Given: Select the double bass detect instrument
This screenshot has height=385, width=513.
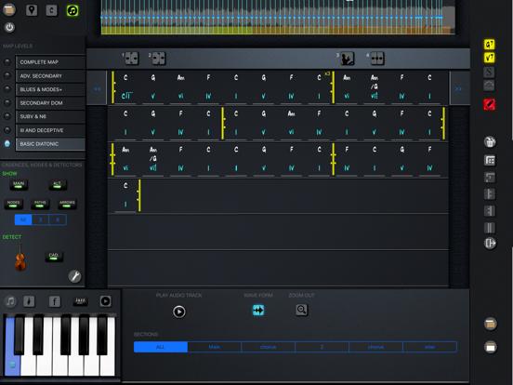Looking at the screenshot, I should tap(20, 258).
